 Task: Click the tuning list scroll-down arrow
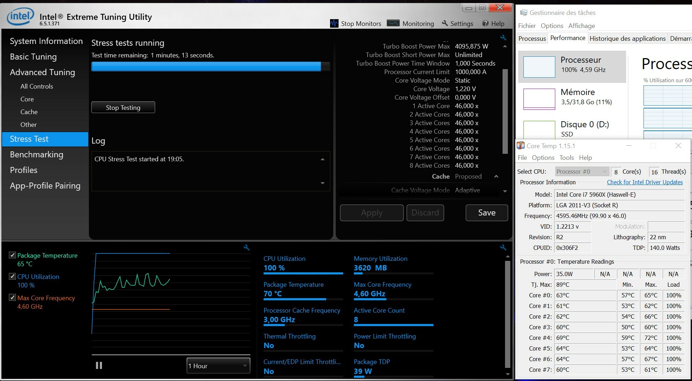click(x=505, y=191)
